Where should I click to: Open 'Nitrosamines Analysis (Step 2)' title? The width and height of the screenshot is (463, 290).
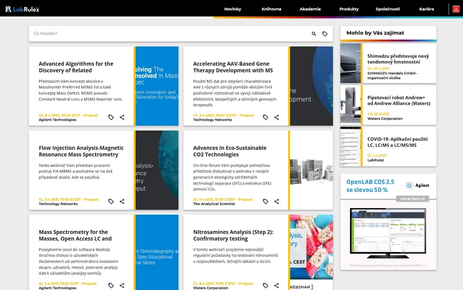(233, 236)
